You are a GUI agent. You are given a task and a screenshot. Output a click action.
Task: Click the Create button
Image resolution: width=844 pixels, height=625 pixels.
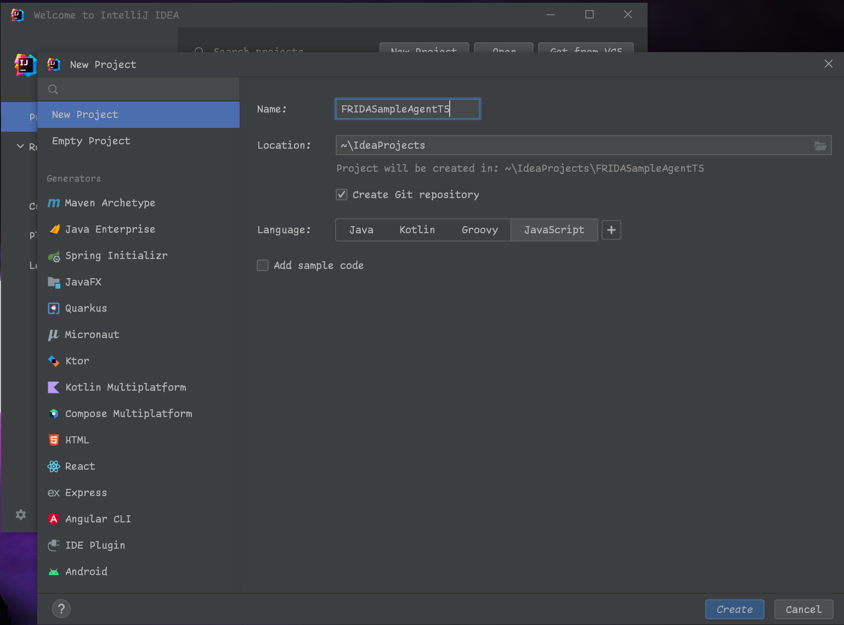(734, 610)
